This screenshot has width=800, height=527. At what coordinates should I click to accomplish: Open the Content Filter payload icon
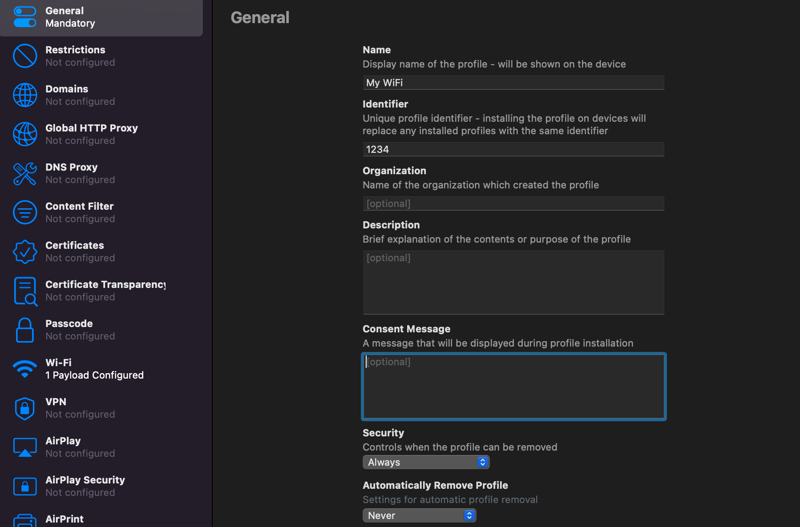(x=25, y=212)
